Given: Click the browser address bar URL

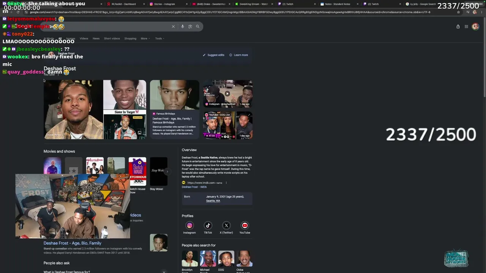Looking at the screenshot, I should pos(230,12).
